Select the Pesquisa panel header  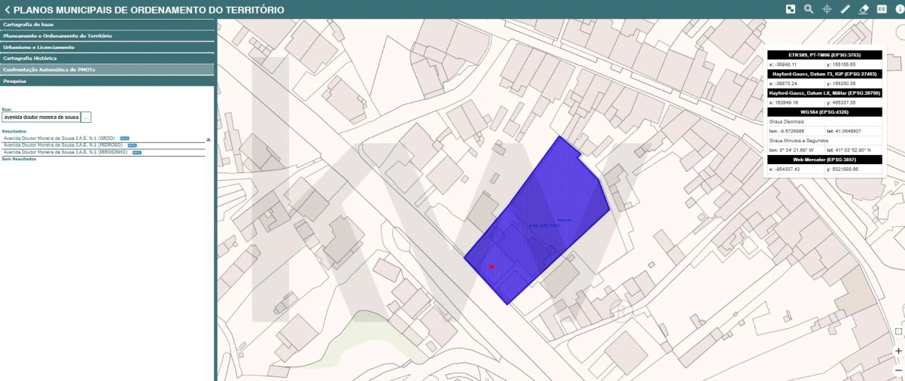108,81
